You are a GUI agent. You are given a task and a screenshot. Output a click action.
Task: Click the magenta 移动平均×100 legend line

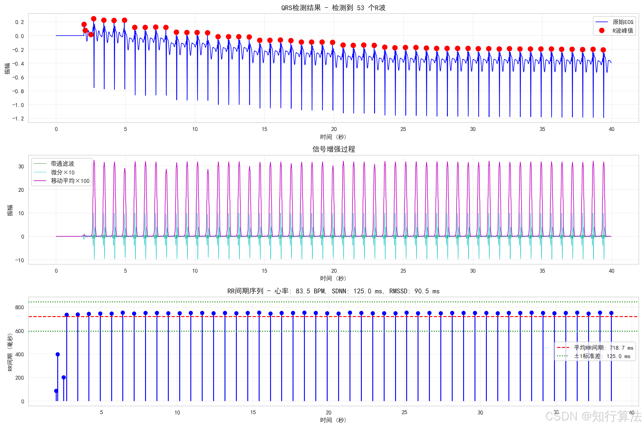40,181
